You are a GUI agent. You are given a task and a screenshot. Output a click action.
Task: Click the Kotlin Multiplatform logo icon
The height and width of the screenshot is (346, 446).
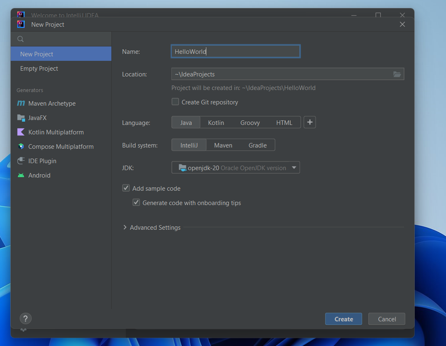[21, 132]
